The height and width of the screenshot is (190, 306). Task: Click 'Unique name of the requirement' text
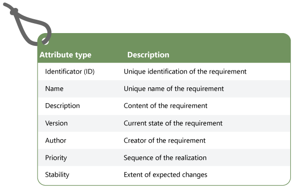[x=174, y=89]
